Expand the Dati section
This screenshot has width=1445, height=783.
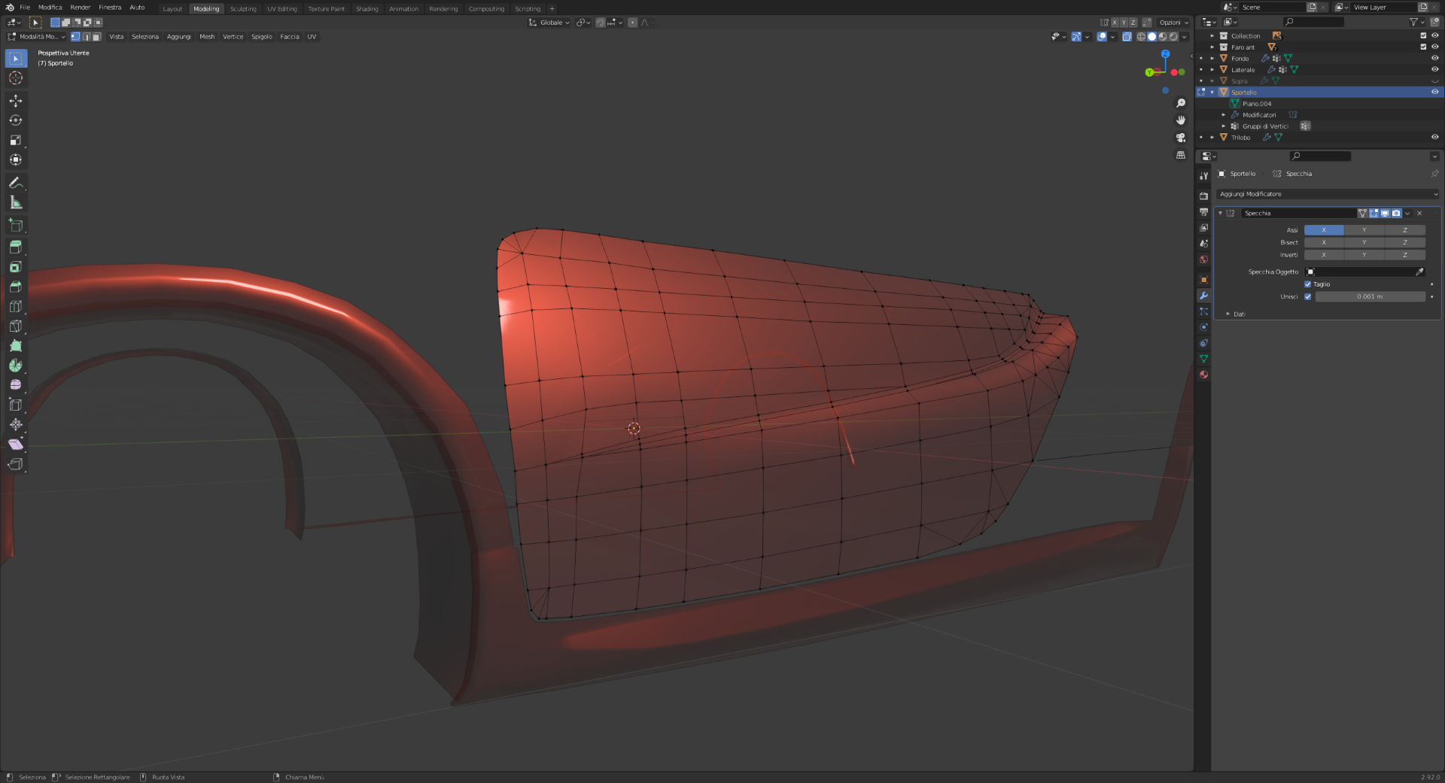1234,314
